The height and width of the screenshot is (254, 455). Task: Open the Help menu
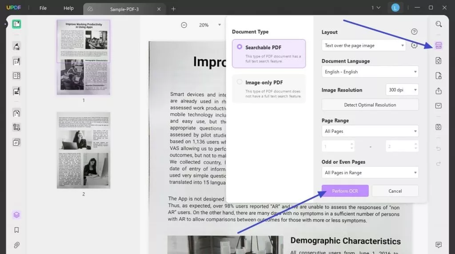coord(68,8)
